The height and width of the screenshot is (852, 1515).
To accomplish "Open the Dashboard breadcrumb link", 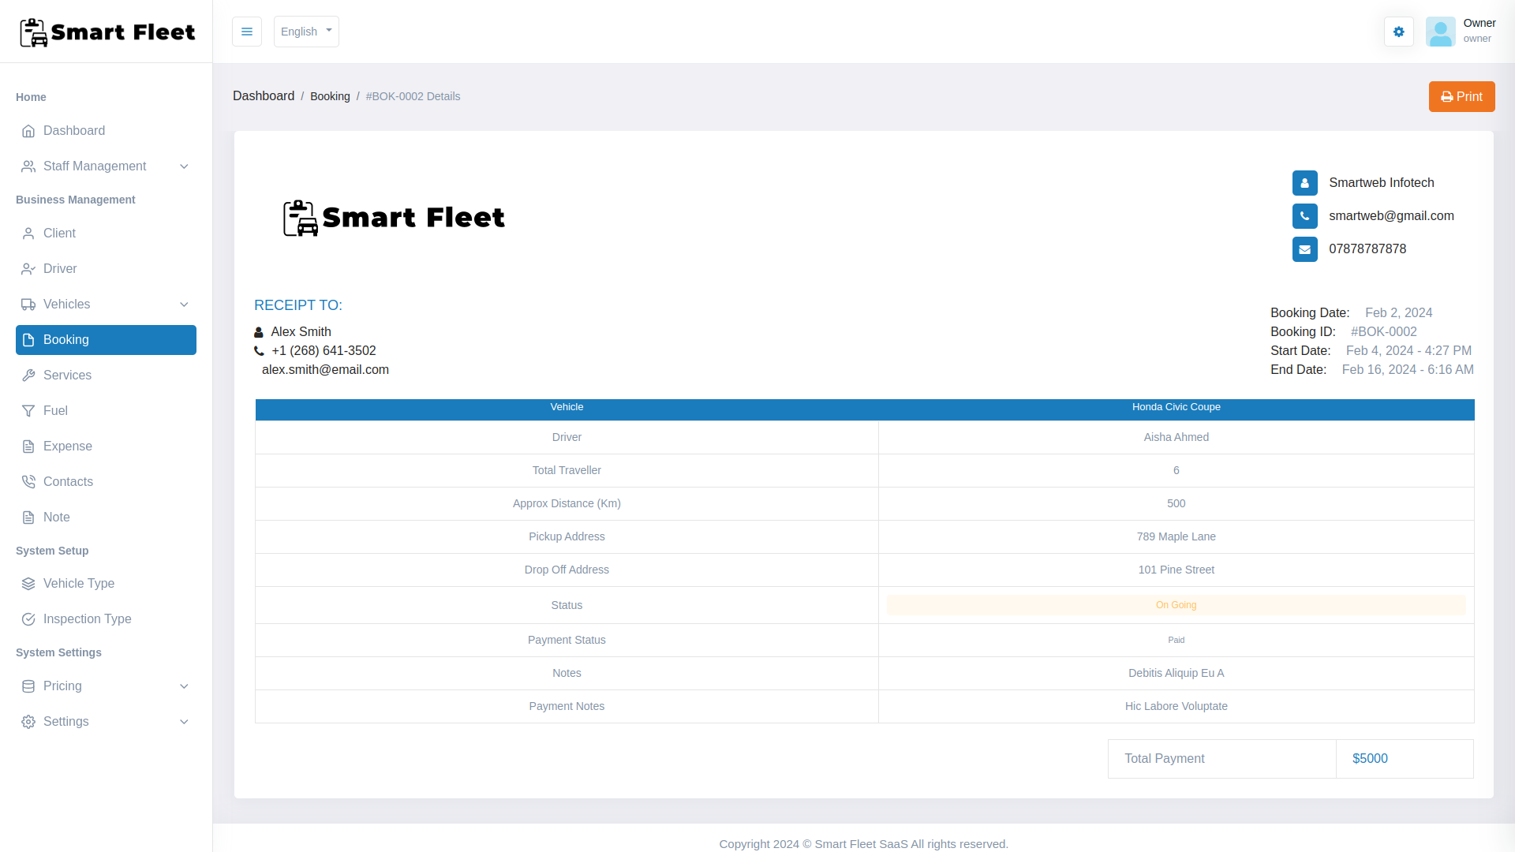I will (x=264, y=95).
